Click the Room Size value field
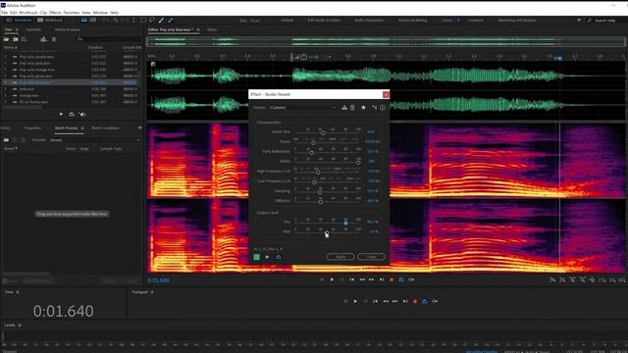The image size is (628, 353). 371,131
